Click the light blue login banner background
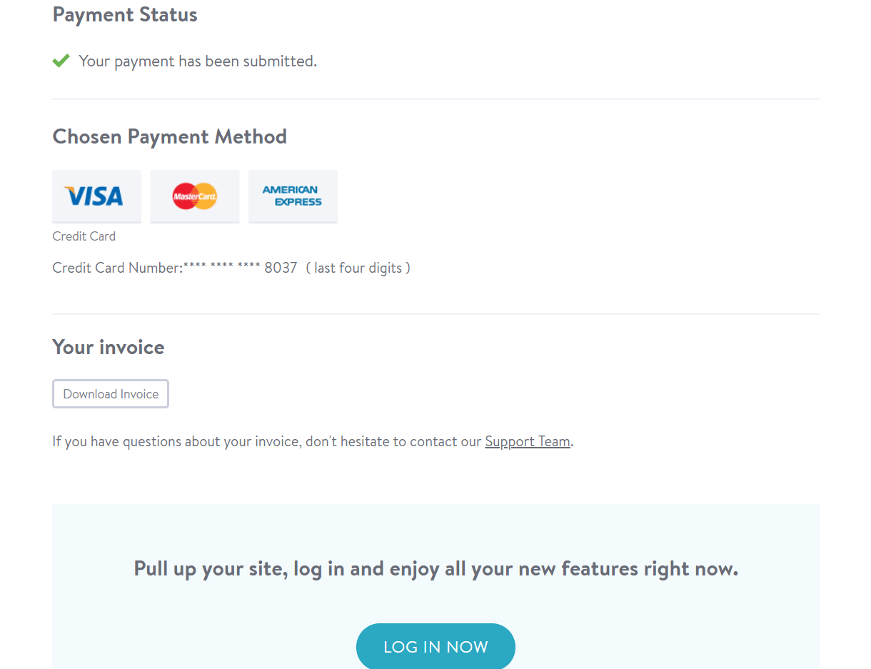 (x=435, y=528)
